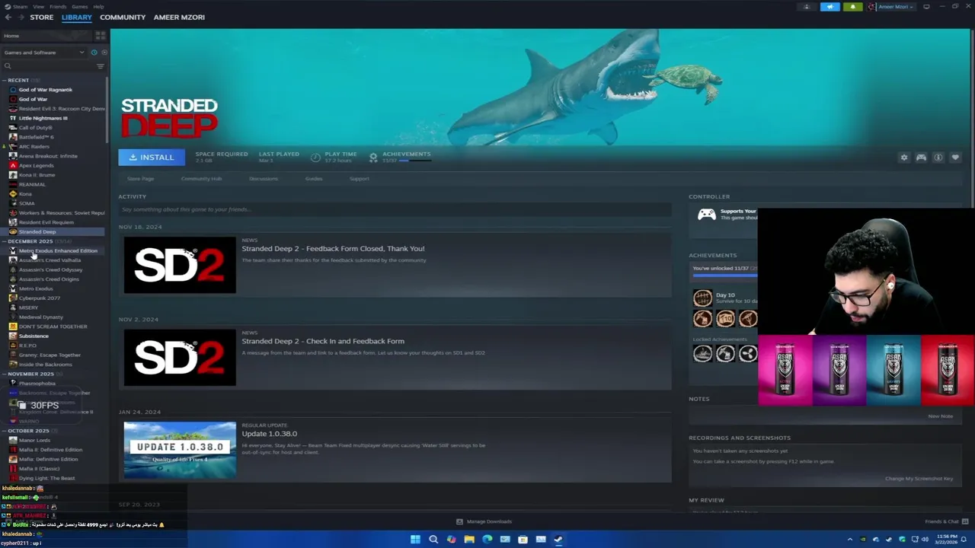
Task: Click the Steam icon on taskbar
Action: (558, 540)
